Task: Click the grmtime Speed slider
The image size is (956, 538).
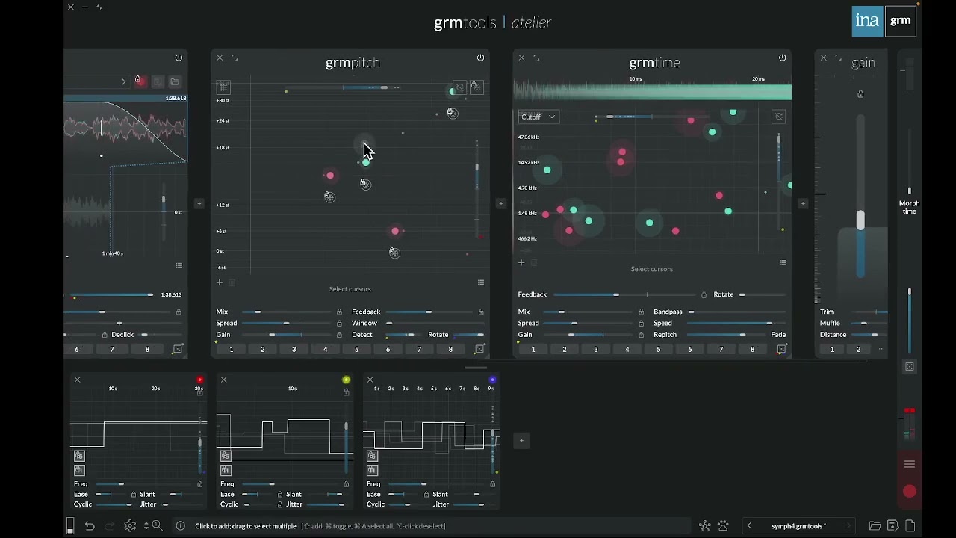Action: (736, 324)
